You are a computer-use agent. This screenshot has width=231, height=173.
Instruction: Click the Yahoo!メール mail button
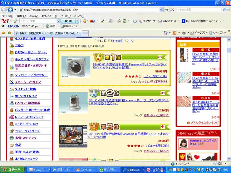[167, 21]
